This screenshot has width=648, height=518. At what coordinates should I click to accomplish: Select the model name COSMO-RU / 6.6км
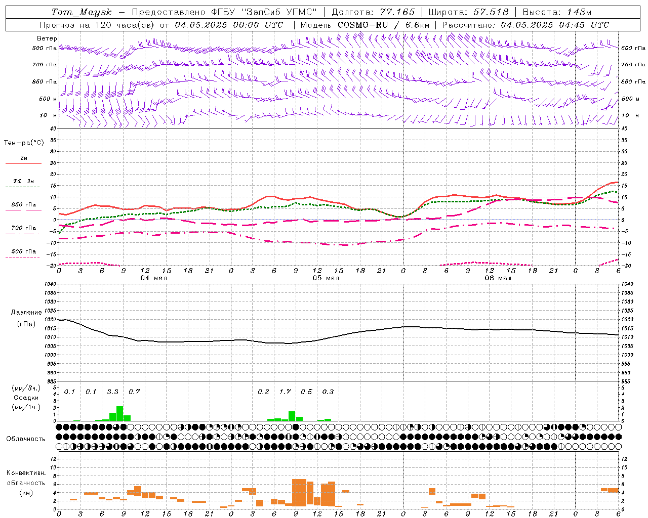click(x=383, y=25)
